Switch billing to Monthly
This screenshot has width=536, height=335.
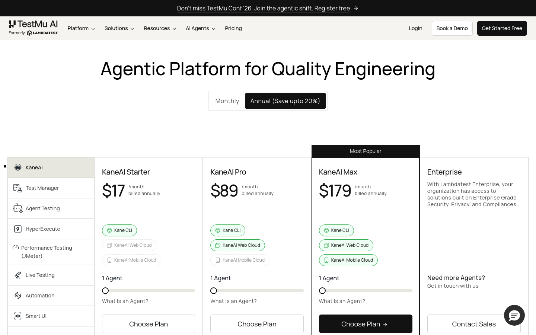[x=227, y=101]
